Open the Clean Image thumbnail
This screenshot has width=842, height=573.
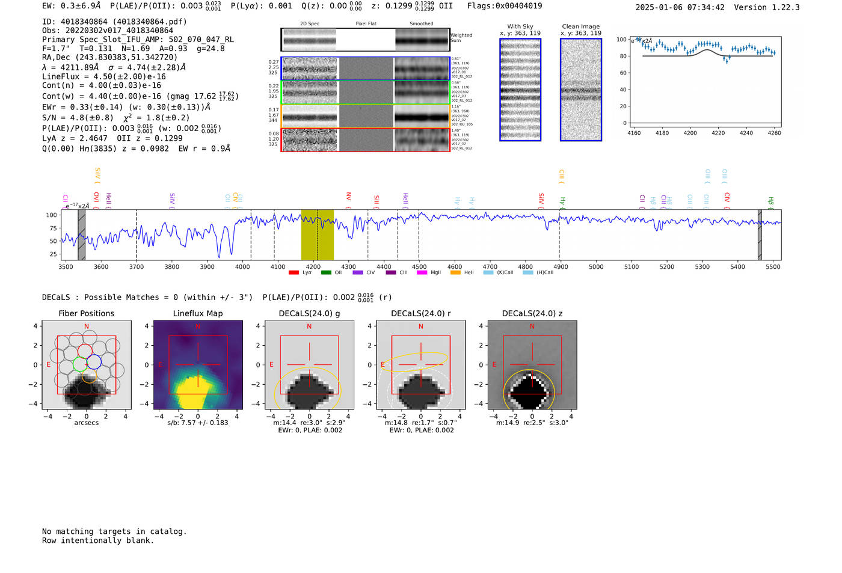click(x=580, y=90)
